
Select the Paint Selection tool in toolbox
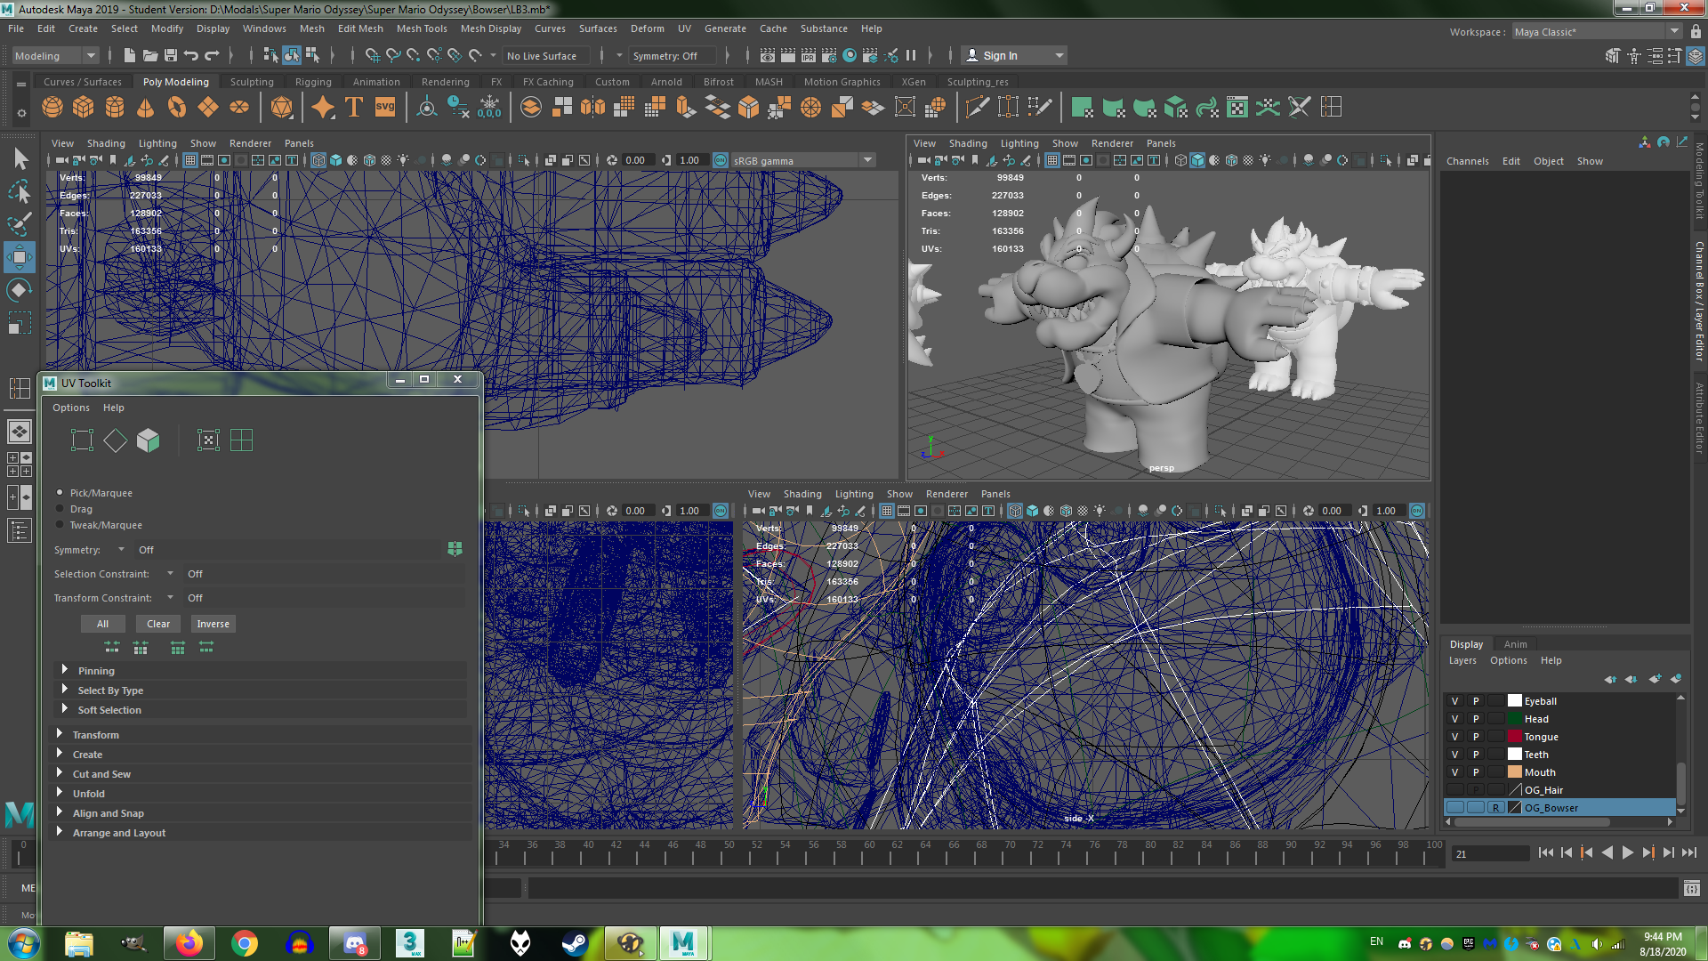(20, 224)
